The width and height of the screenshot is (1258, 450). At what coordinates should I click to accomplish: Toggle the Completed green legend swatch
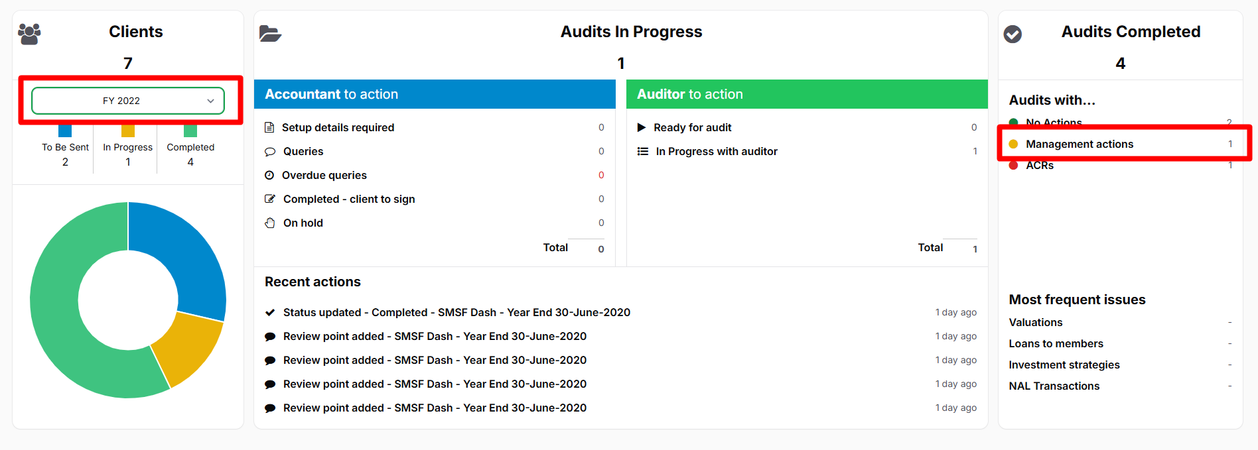(x=190, y=131)
